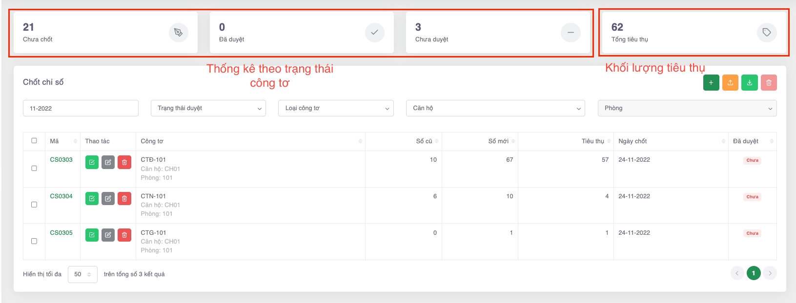Go to pagination page 1

pyautogui.click(x=753, y=273)
